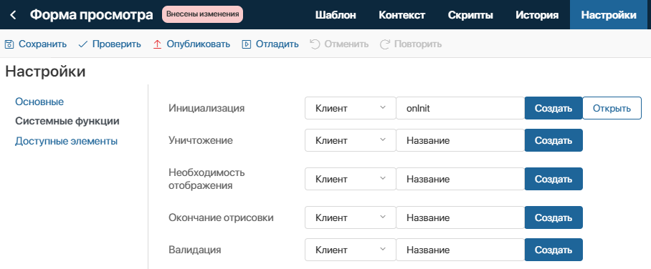Click the Опубликовать upload arrow icon
This screenshot has height=269, width=651.
(x=157, y=44)
